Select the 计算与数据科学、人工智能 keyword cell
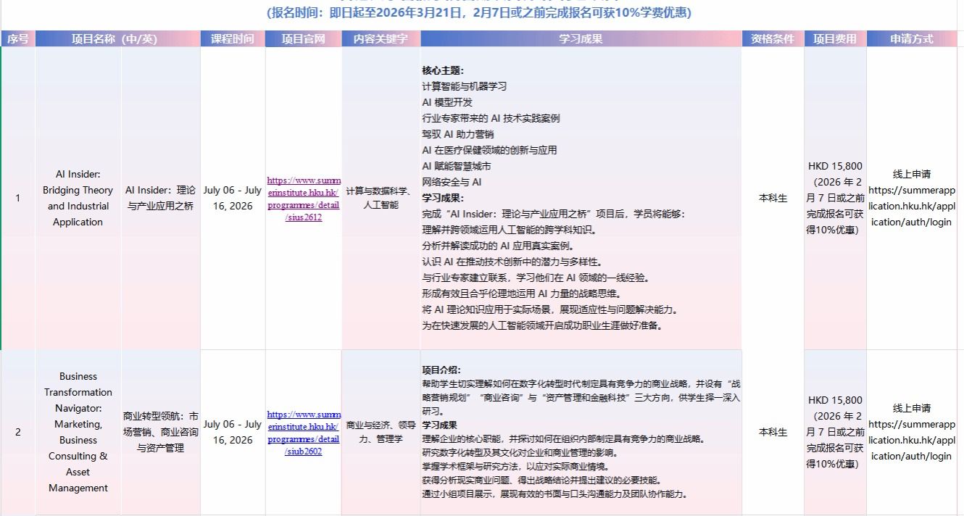 381,199
